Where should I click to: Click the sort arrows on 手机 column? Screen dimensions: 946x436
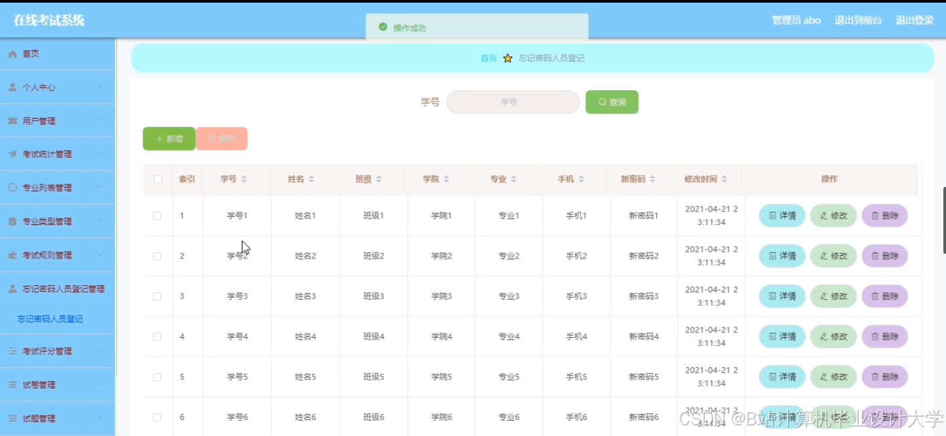tap(581, 180)
